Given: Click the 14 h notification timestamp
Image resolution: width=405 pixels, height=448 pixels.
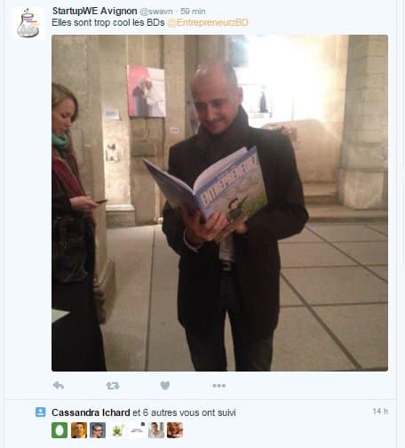Looking at the screenshot, I should pos(380,412).
